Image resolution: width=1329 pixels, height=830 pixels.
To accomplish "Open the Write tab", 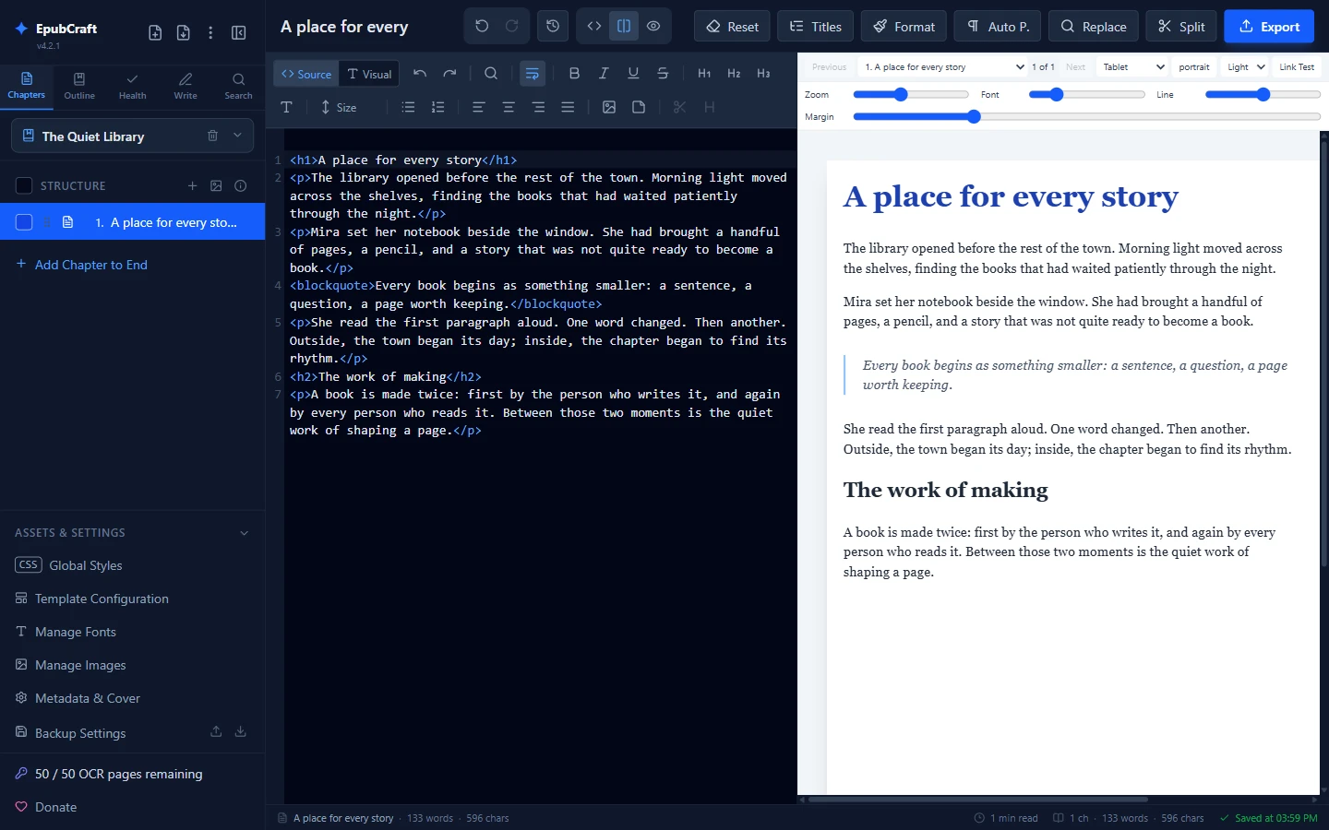I will click(x=186, y=86).
